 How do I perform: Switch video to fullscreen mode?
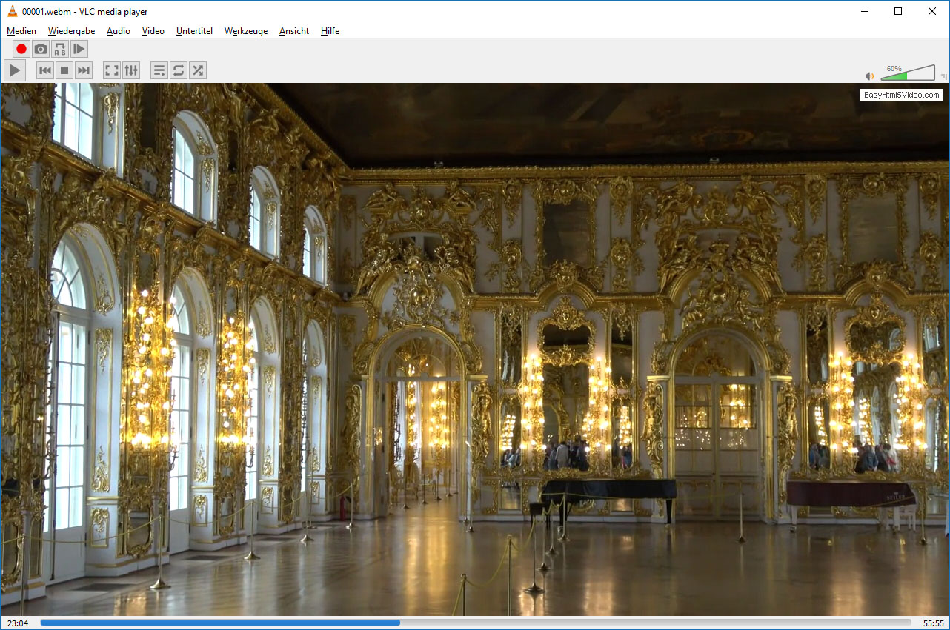112,71
